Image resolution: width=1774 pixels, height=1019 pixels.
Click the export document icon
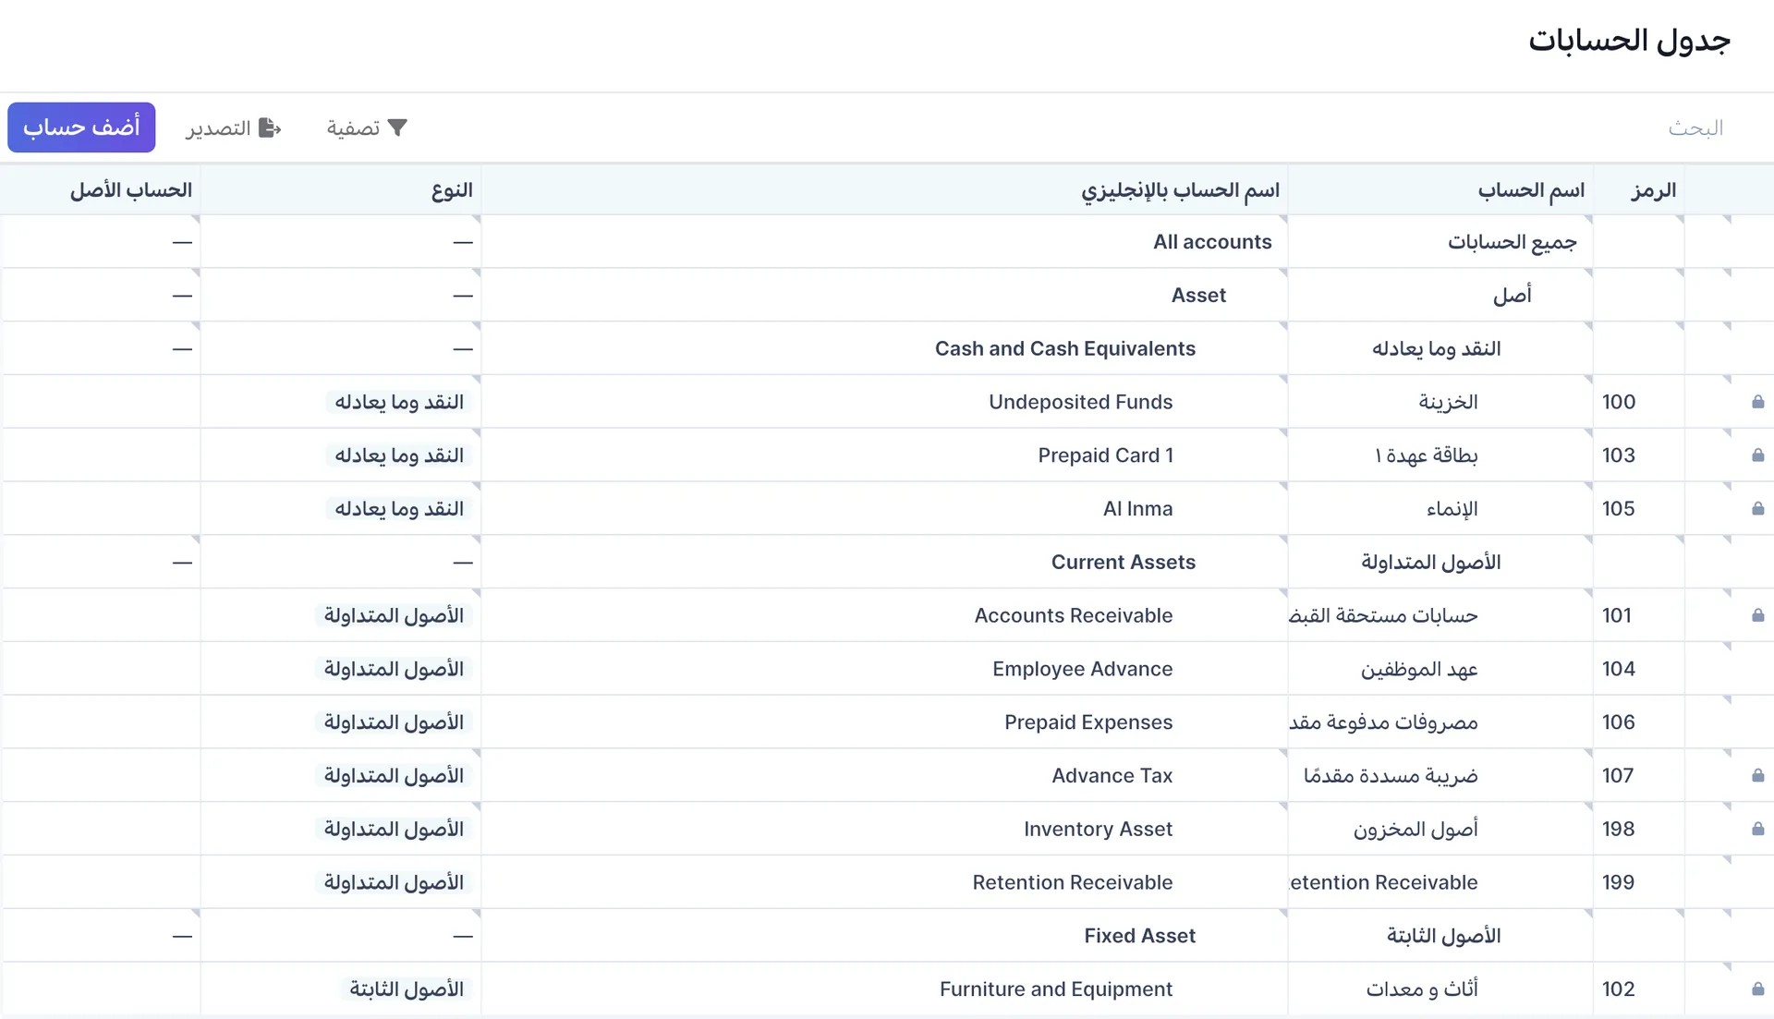(x=271, y=127)
